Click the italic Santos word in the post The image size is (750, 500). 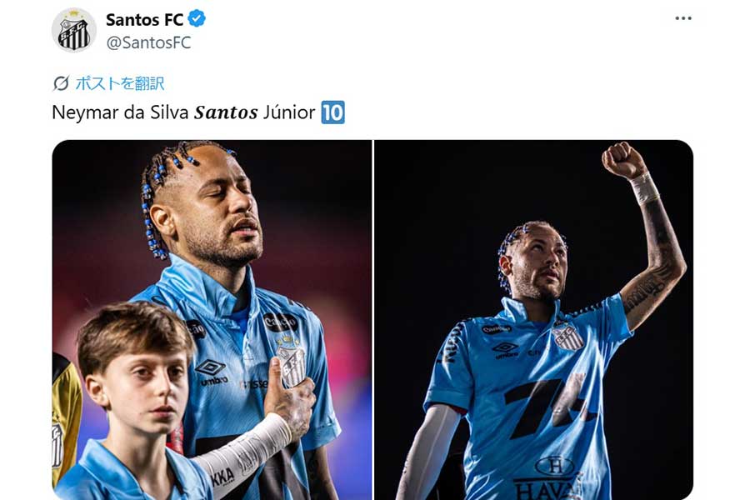226,112
